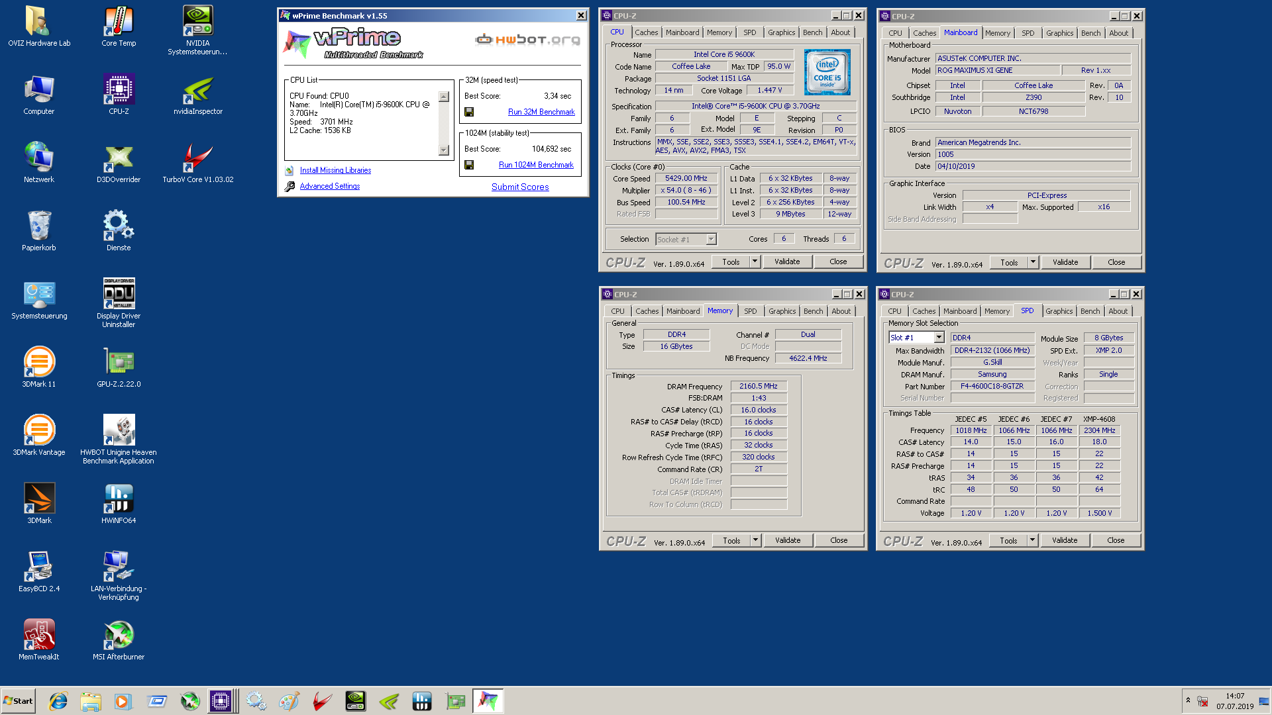Run the 1024M Benchmark in wPrime
Viewport: 1272px width, 715px height.
(x=536, y=165)
